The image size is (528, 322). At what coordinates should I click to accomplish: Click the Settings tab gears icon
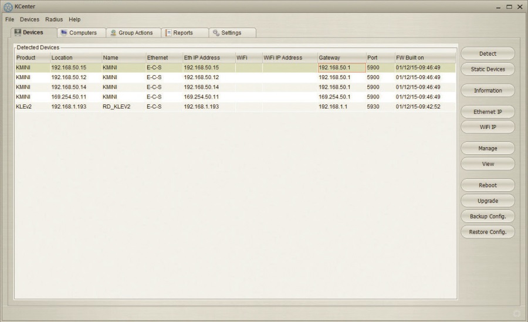216,33
